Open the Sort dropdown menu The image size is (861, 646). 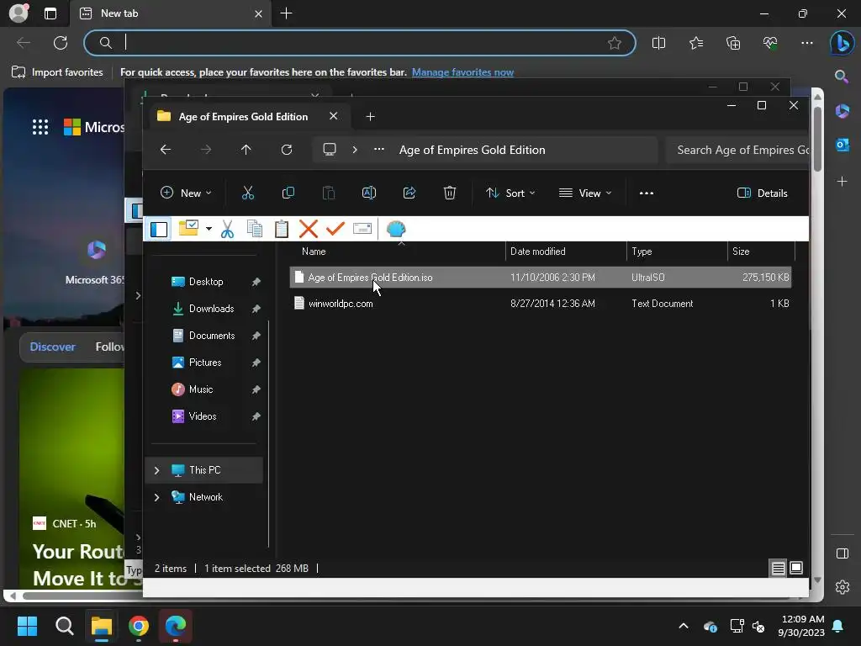pyautogui.click(x=510, y=193)
